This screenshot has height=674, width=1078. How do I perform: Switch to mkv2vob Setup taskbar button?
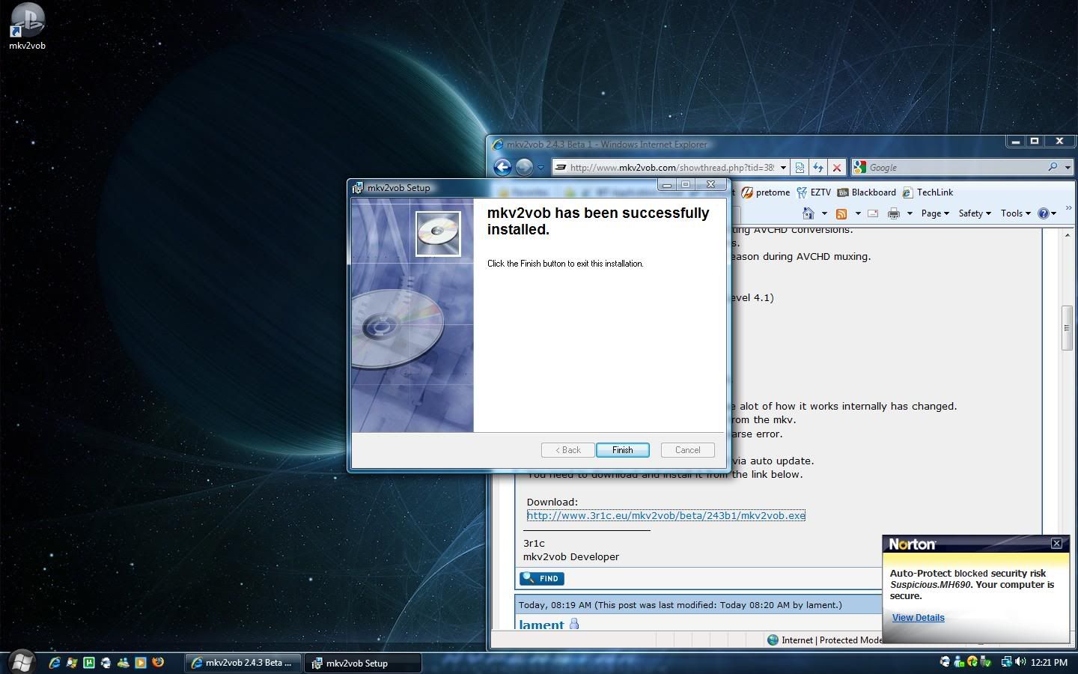pos(362,663)
